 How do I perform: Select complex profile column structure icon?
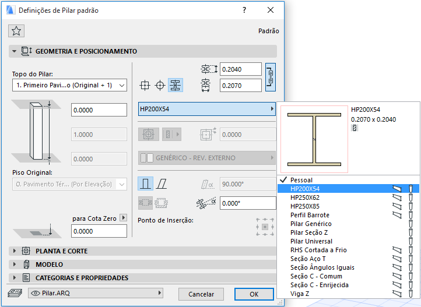[x=176, y=85]
